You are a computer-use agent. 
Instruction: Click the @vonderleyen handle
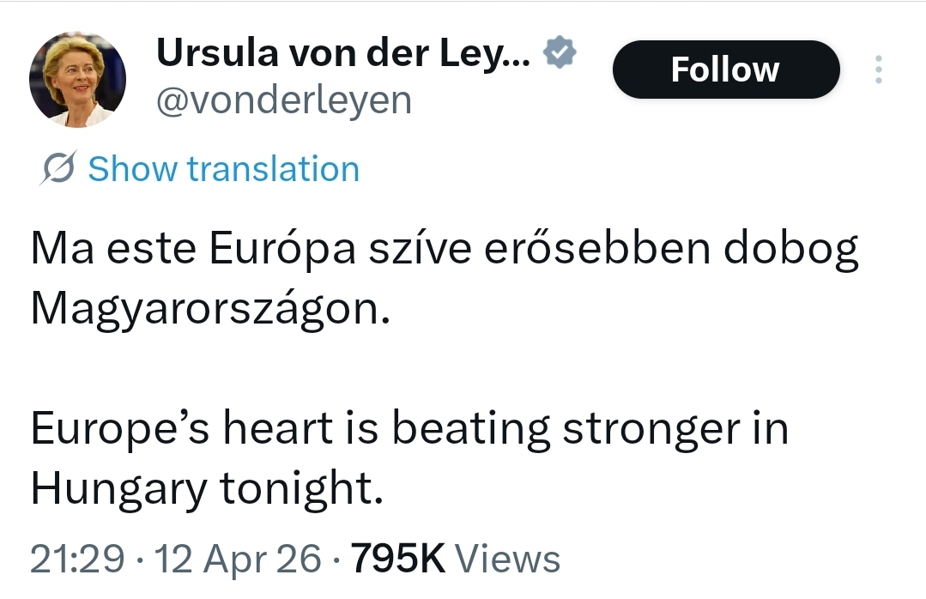[x=283, y=100]
